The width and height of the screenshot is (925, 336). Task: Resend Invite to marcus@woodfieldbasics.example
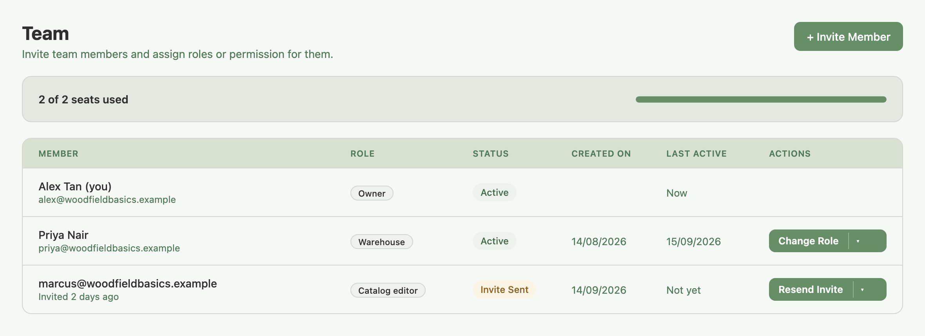(x=811, y=289)
